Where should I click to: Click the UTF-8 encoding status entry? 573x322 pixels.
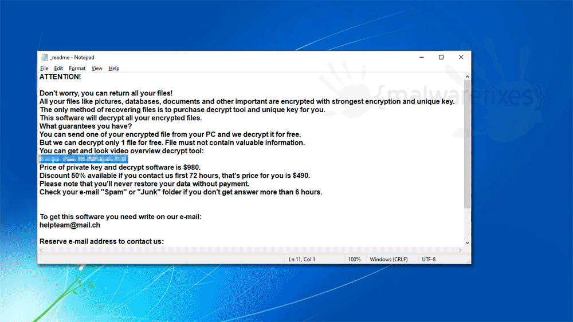(429, 259)
